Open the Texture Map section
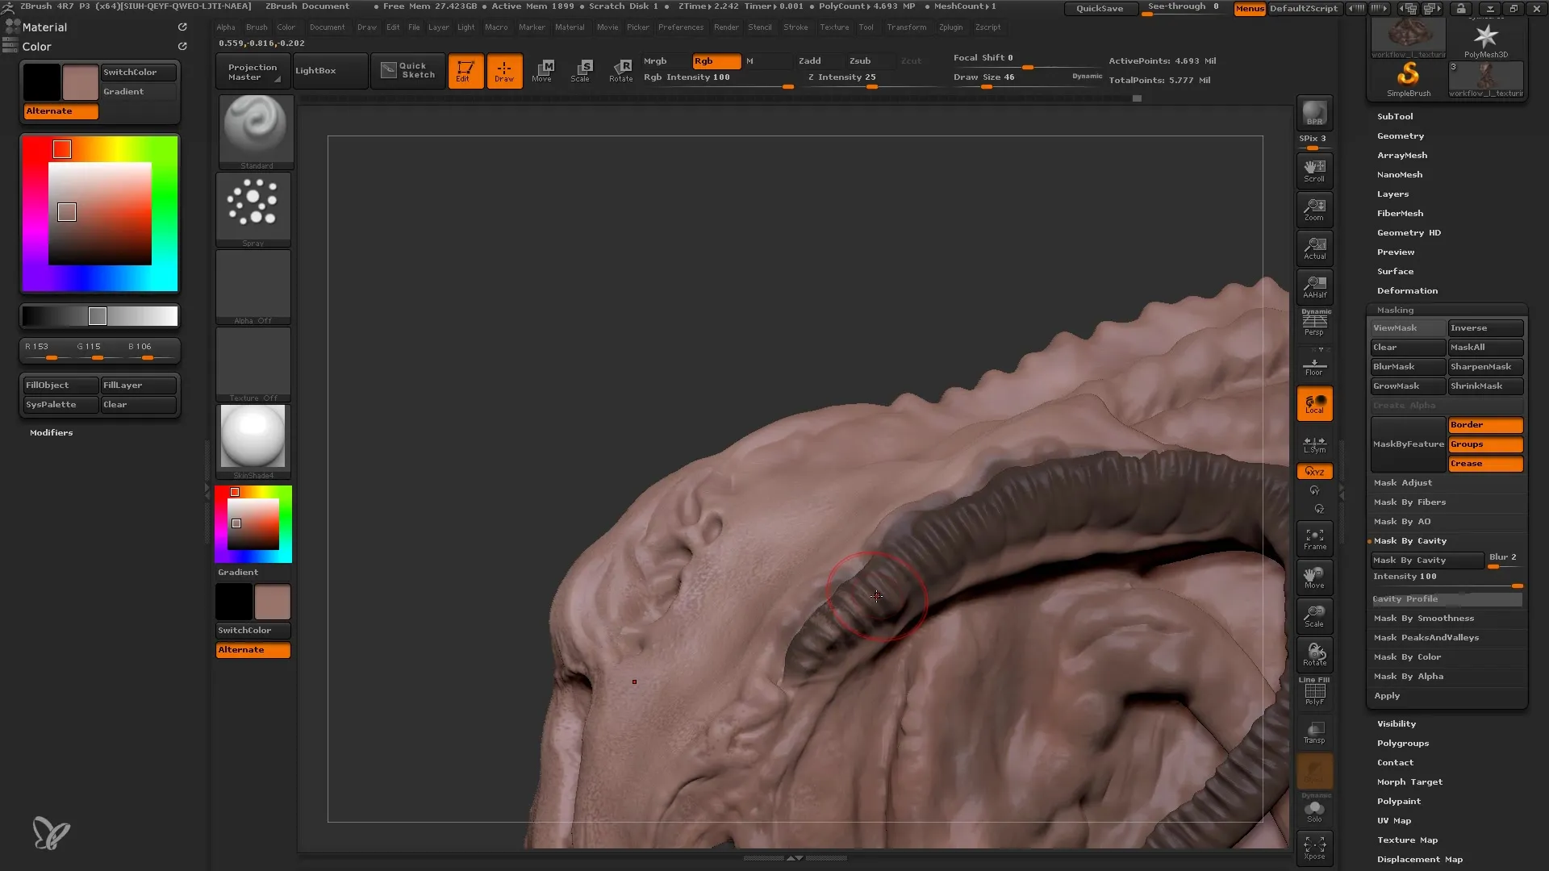 1408,839
